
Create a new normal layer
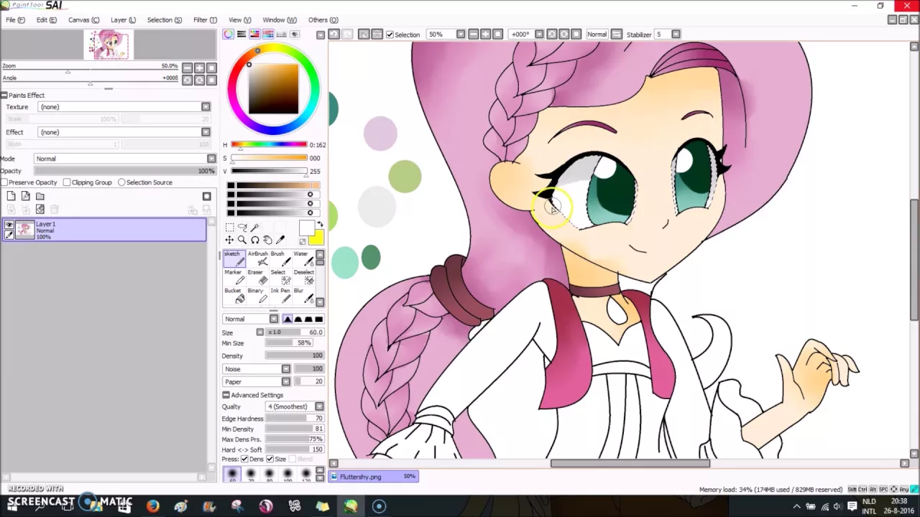pos(11,196)
